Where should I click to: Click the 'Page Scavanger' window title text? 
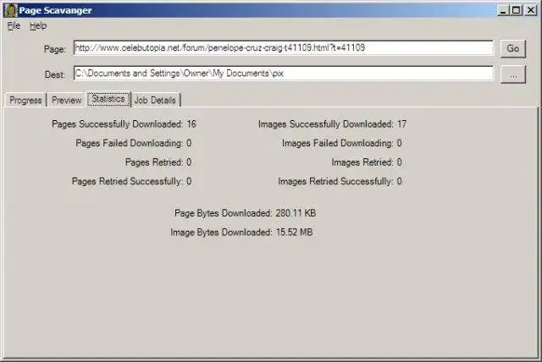[55, 10]
